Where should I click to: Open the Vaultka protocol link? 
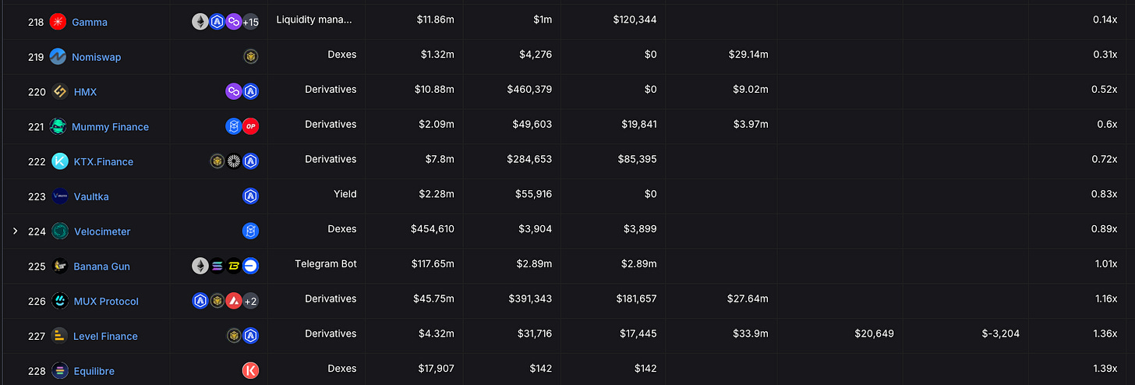91,196
